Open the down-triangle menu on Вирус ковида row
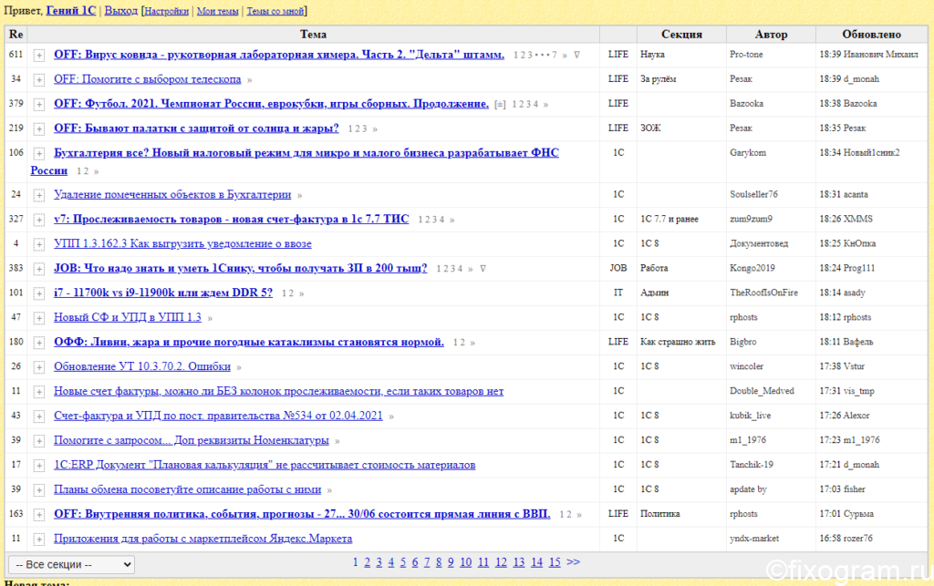The image size is (934, 586). tap(576, 55)
